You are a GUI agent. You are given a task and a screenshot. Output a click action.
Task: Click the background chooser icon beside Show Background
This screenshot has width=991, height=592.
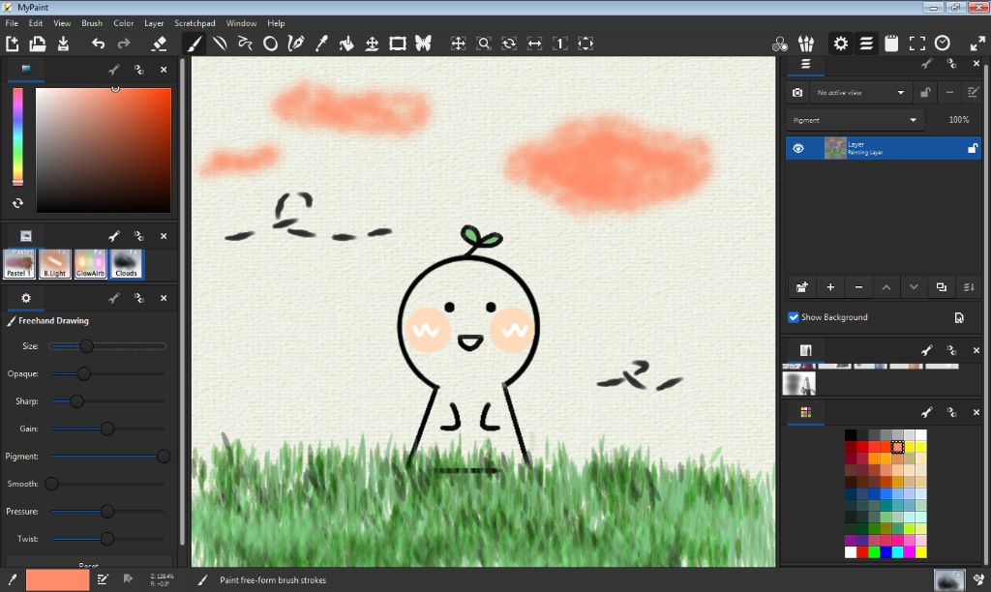tap(959, 317)
